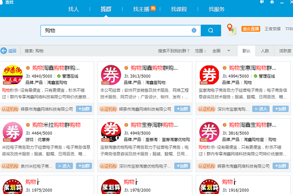The width and height of the screenshot is (293, 194).
Task: Sort results by 默认
Action: 246,51
